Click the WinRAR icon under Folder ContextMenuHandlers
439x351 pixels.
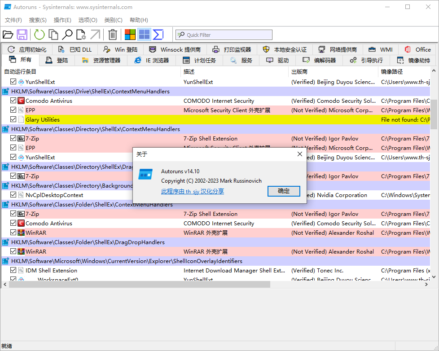(x=21, y=233)
